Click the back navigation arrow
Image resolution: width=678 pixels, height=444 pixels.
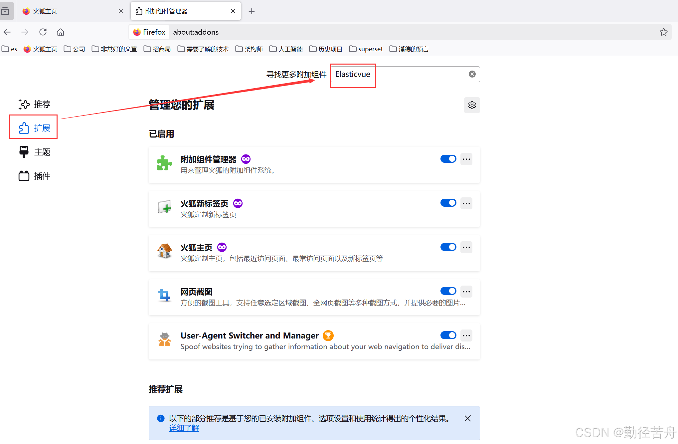(x=7, y=32)
